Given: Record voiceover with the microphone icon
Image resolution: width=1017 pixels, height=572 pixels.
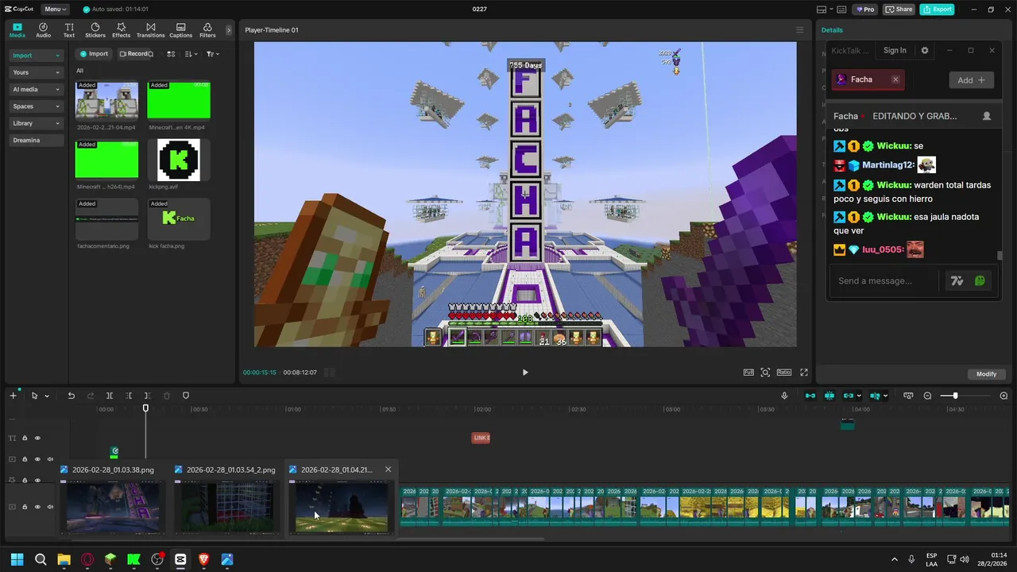Looking at the screenshot, I should tap(784, 396).
